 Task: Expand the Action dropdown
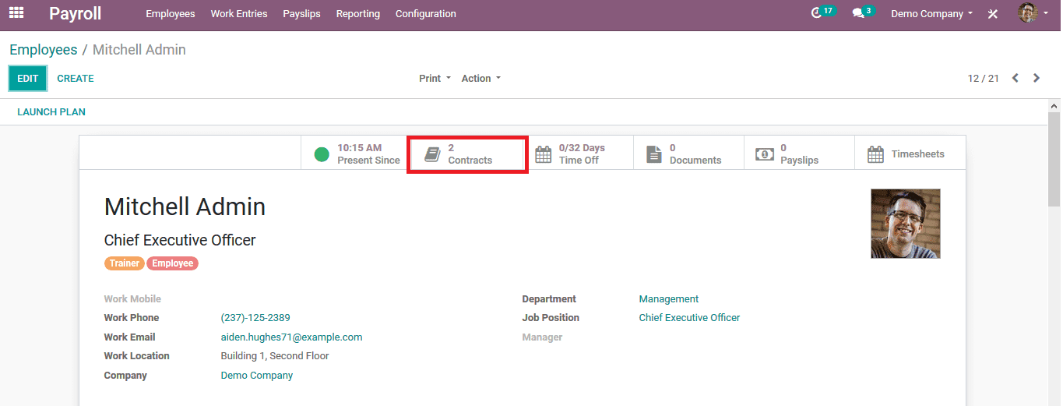tap(481, 78)
